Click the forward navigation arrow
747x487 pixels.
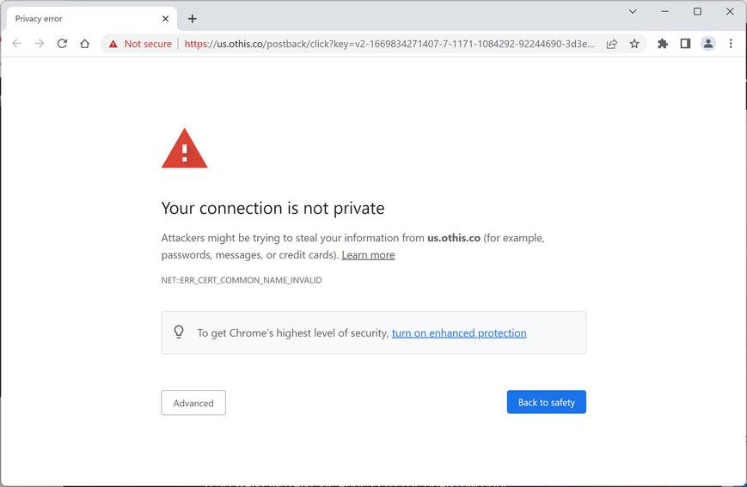click(39, 44)
